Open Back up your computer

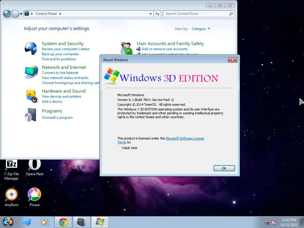(60, 54)
